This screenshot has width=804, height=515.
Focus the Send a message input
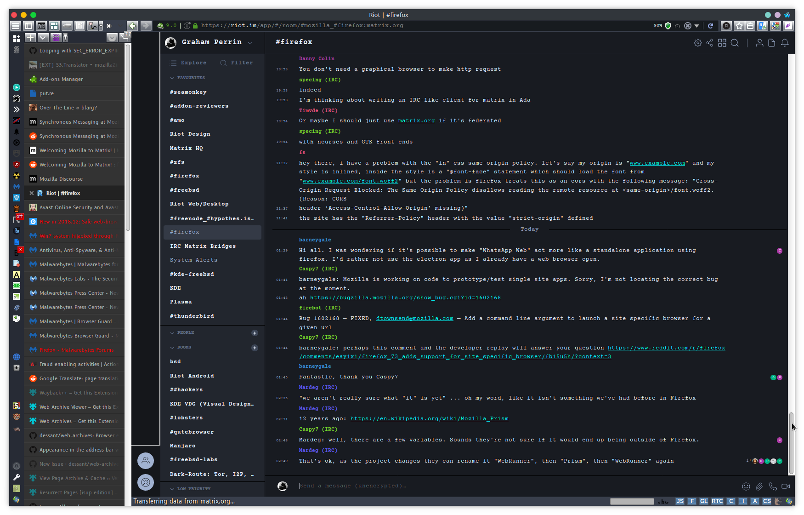coord(517,486)
